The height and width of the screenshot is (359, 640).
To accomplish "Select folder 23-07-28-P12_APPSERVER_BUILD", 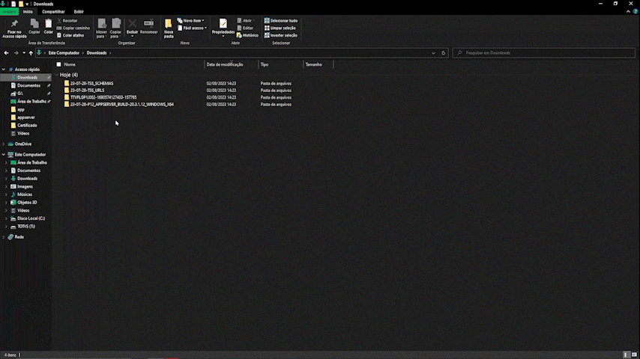I will click(x=121, y=104).
